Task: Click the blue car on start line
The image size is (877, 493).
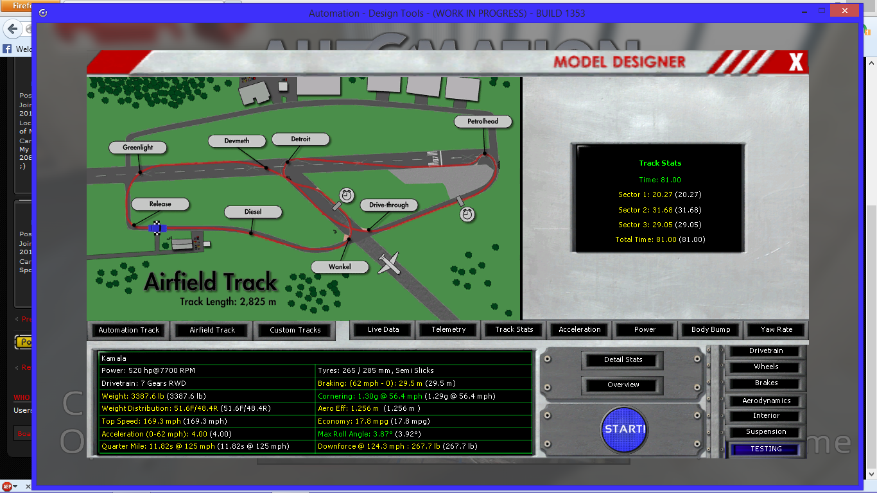Action: [158, 227]
